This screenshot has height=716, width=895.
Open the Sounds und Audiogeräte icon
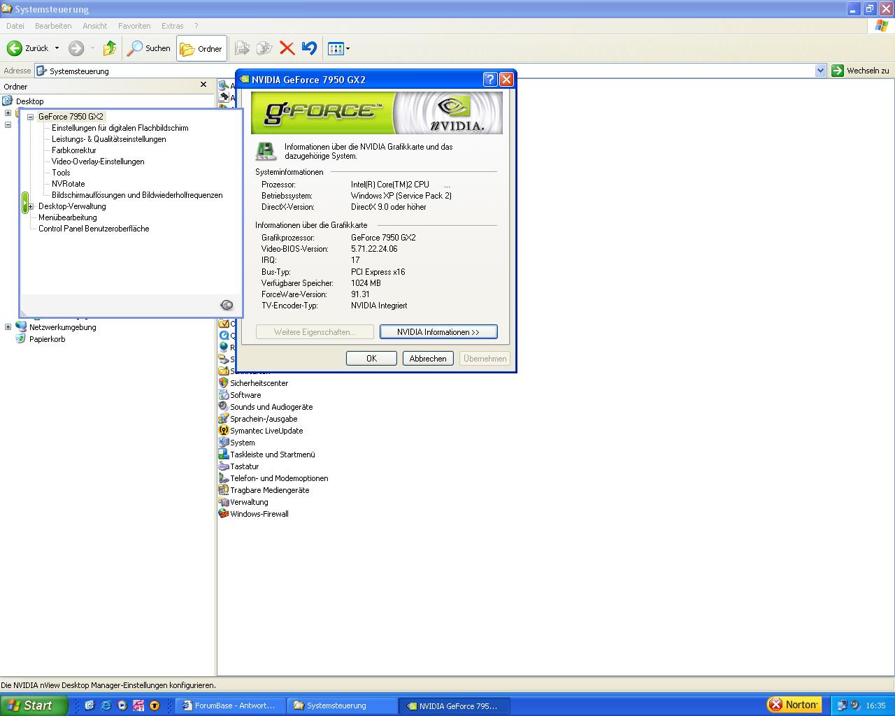pos(224,407)
